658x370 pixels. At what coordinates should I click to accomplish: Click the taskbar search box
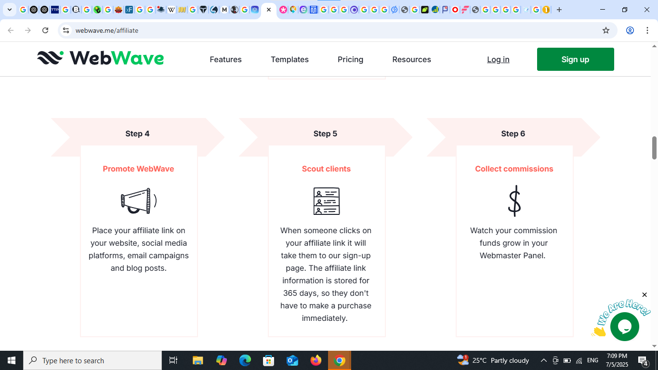[92, 360]
